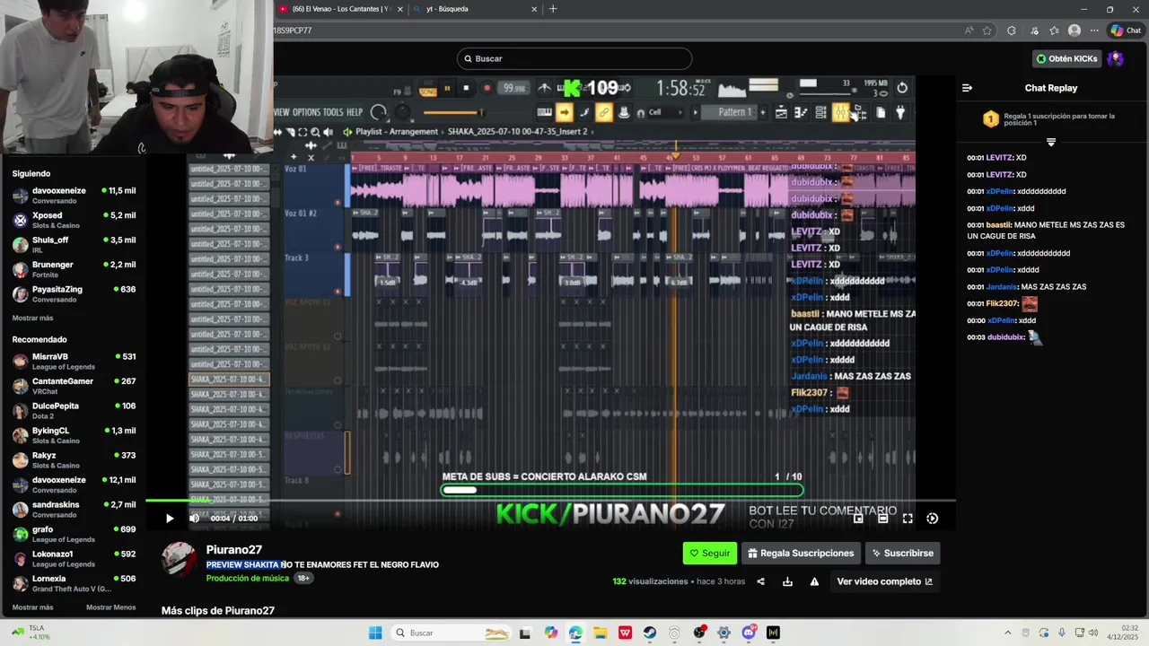The width and height of the screenshot is (1149, 646).
Task: Open the Edge media control icon
Action: coord(1032,31)
